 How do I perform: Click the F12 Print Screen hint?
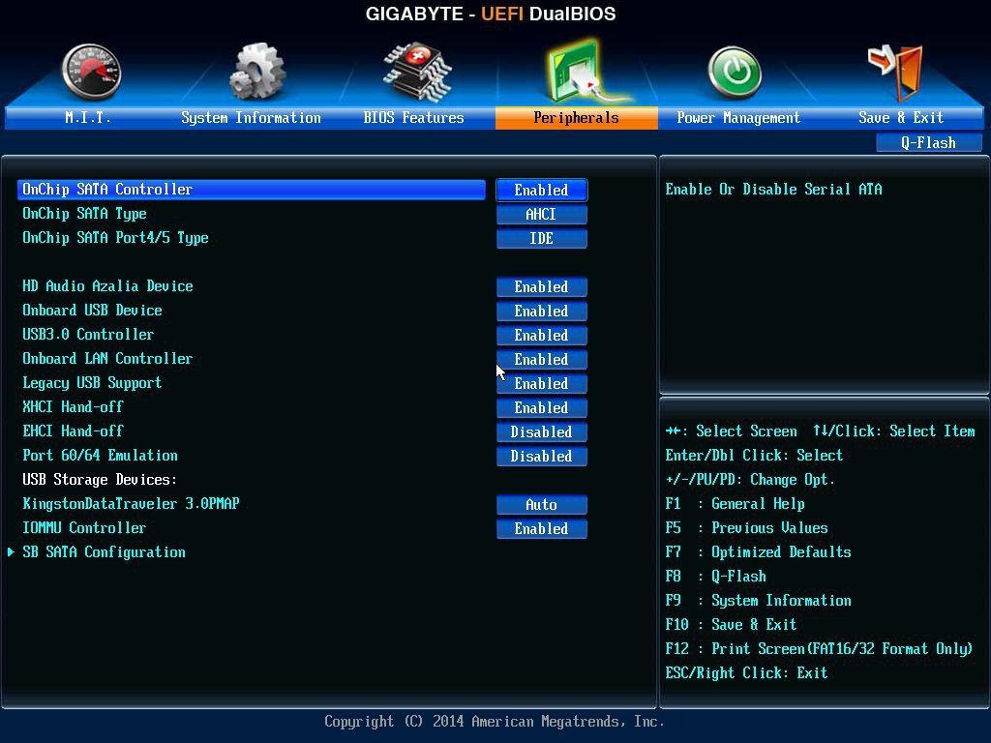[x=819, y=649]
